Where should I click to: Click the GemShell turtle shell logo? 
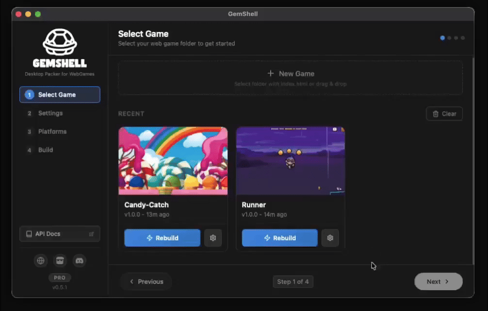(60, 42)
